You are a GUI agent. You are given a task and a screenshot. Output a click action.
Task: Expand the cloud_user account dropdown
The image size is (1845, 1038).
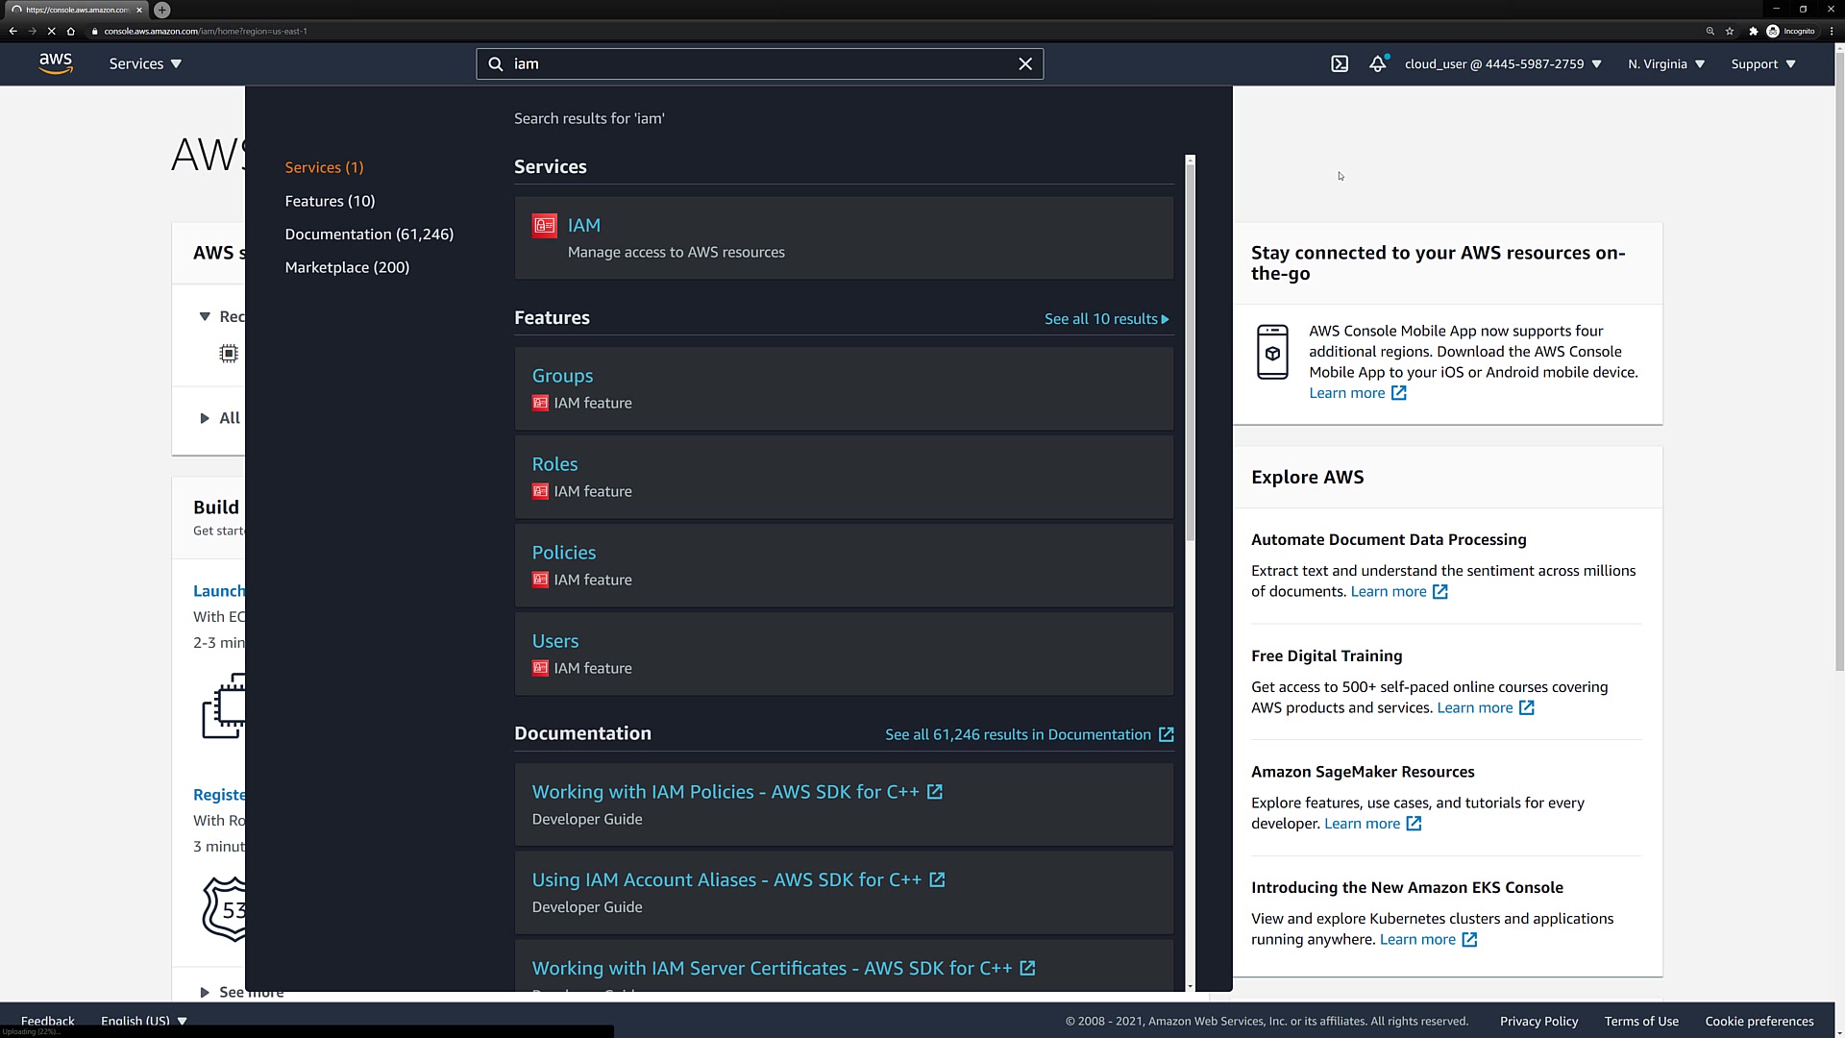point(1503,63)
